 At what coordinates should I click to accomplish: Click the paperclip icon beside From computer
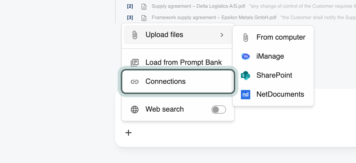point(246,37)
